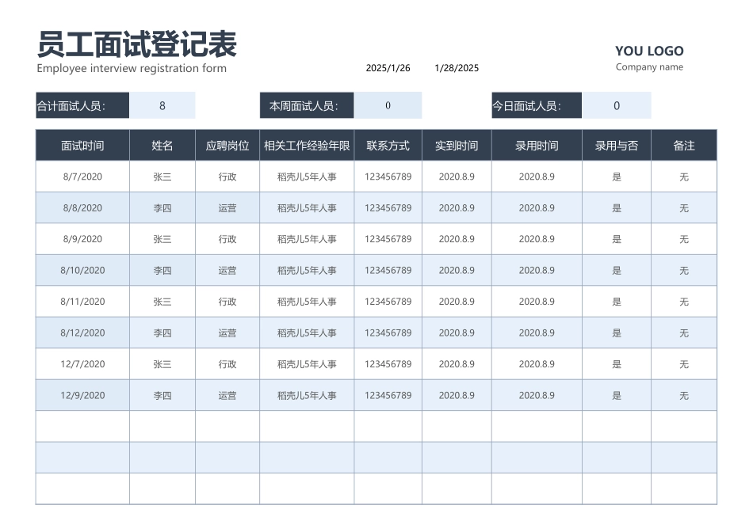Image resolution: width=753 pixels, height=532 pixels.
Task: Select the Company name text
Action: coord(649,67)
